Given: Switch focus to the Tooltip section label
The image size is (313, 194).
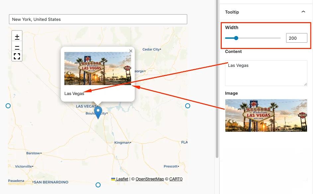Looking at the screenshot, I should pos(232,12).
